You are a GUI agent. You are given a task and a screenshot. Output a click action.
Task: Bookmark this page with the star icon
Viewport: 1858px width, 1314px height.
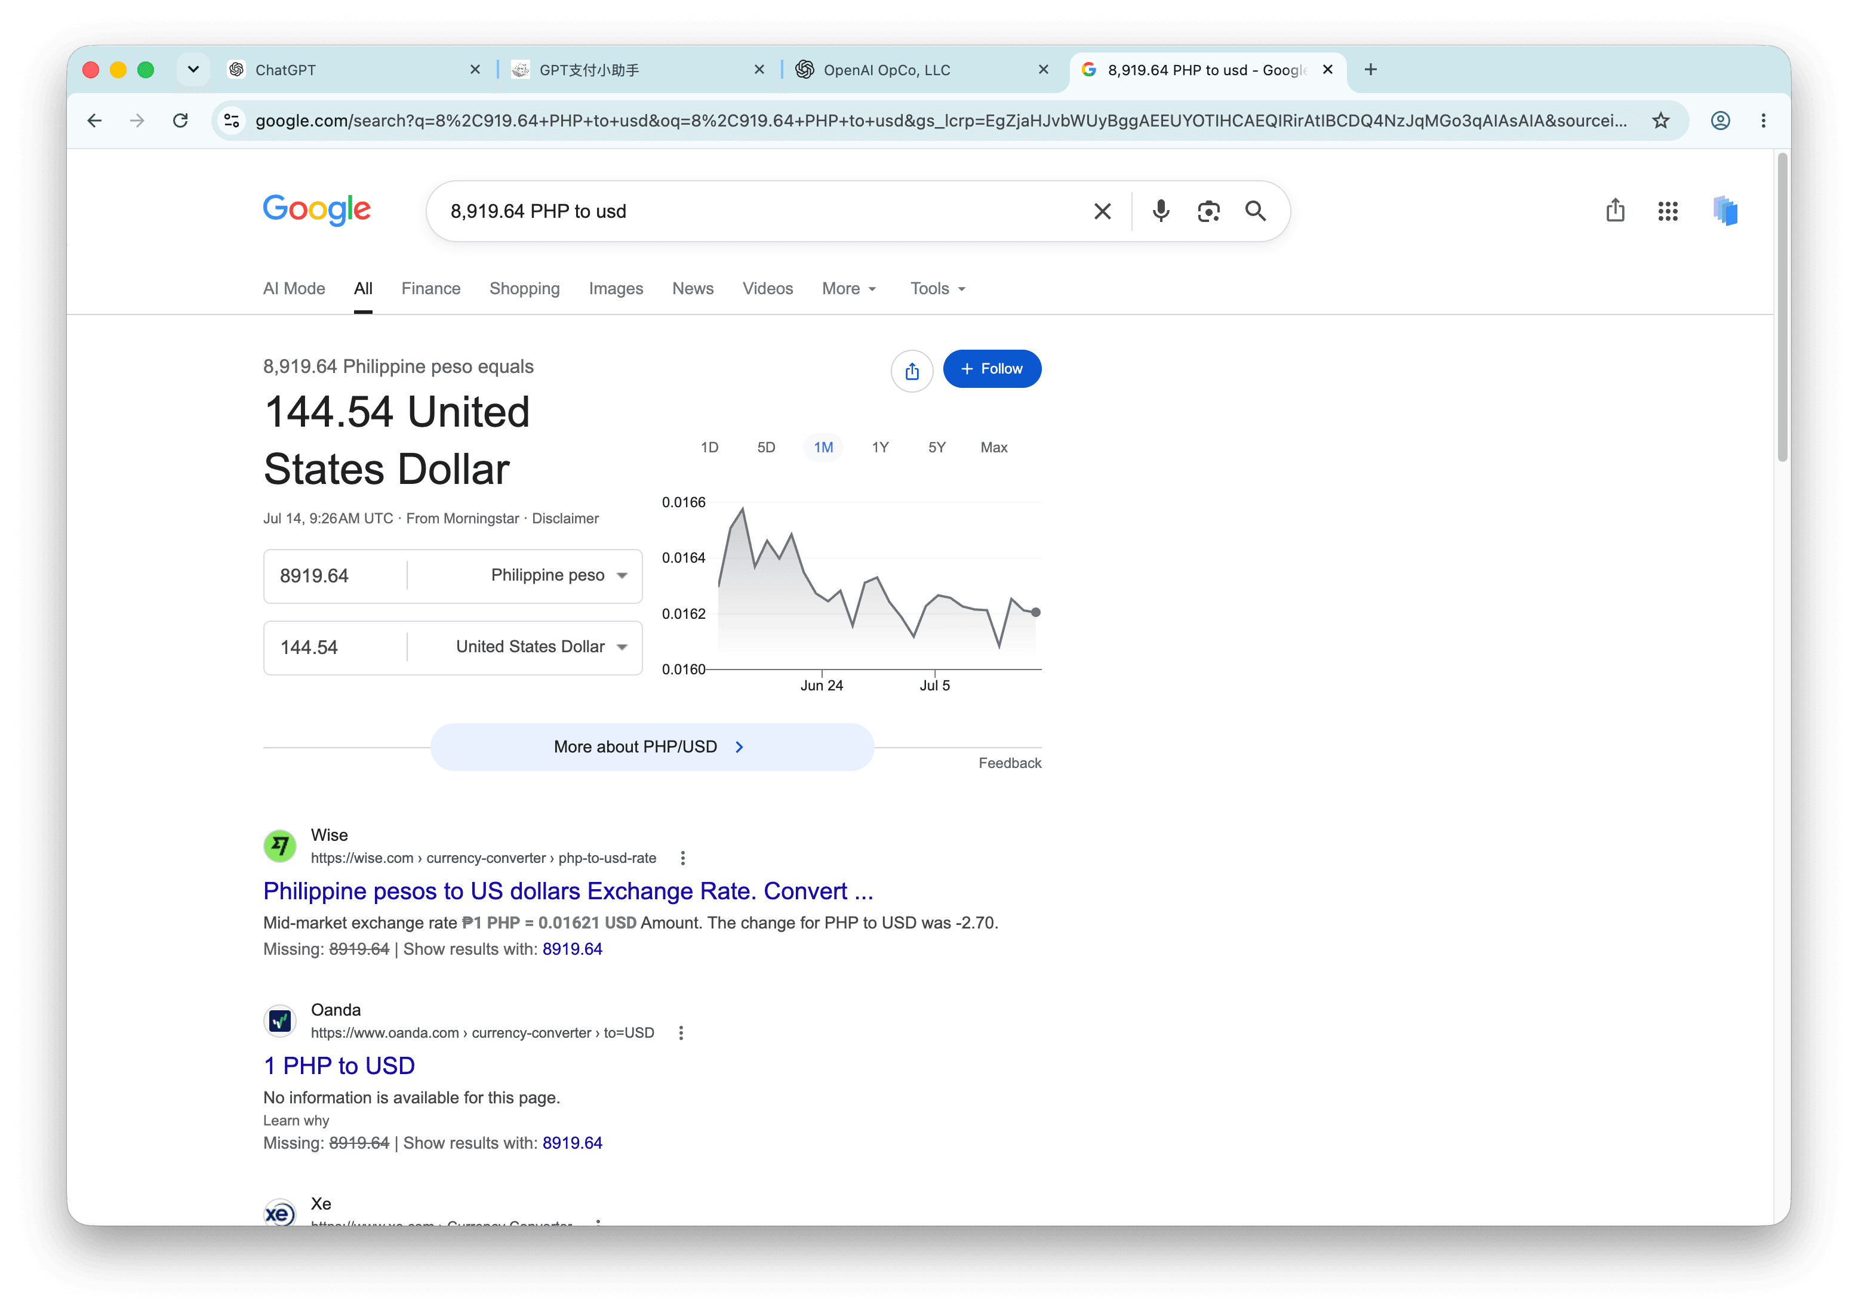1660,121
